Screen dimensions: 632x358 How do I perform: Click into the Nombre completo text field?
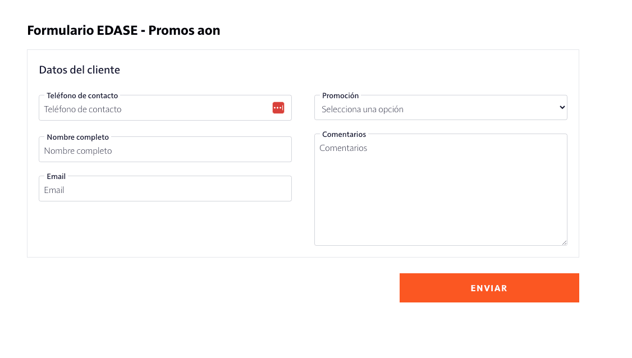(x=165, y=151)
